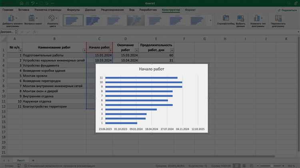The height and width of the screenshot is (168, 300).
Task: Click the Поделиться share button
Action: (x=287, y=10)
